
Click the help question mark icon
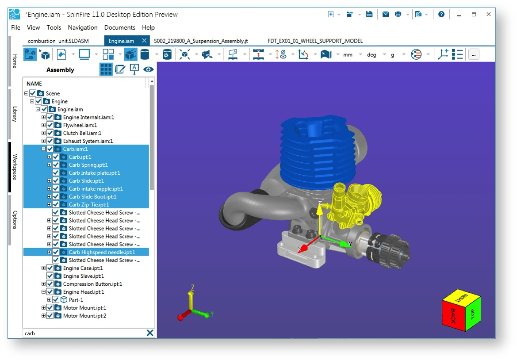441,14
